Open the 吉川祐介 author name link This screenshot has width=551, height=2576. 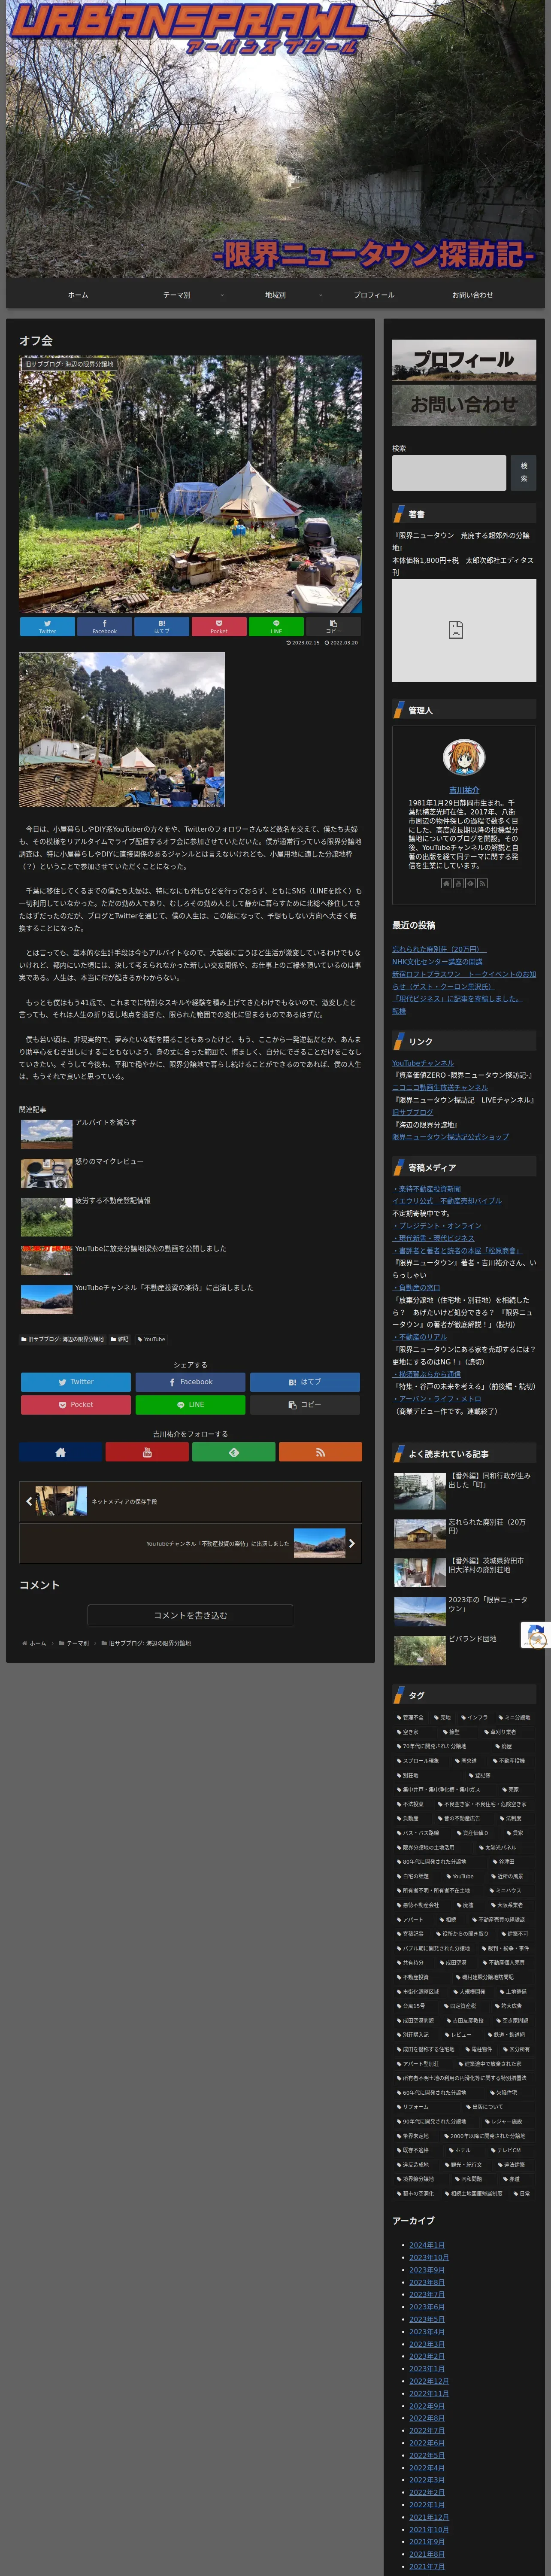click(x=464, y=790)
